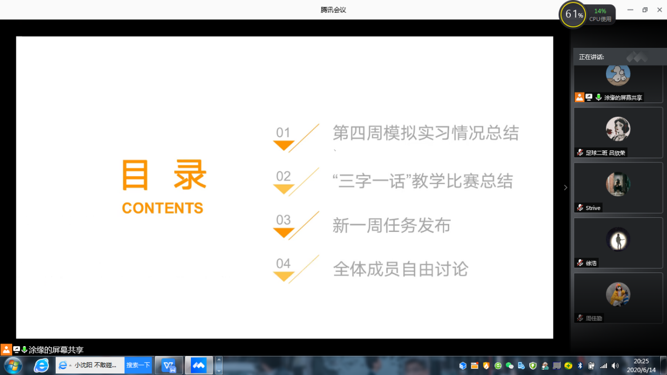Open the volume control in the tray
This screenshot has height=375, width=667.
pos(615,366)
